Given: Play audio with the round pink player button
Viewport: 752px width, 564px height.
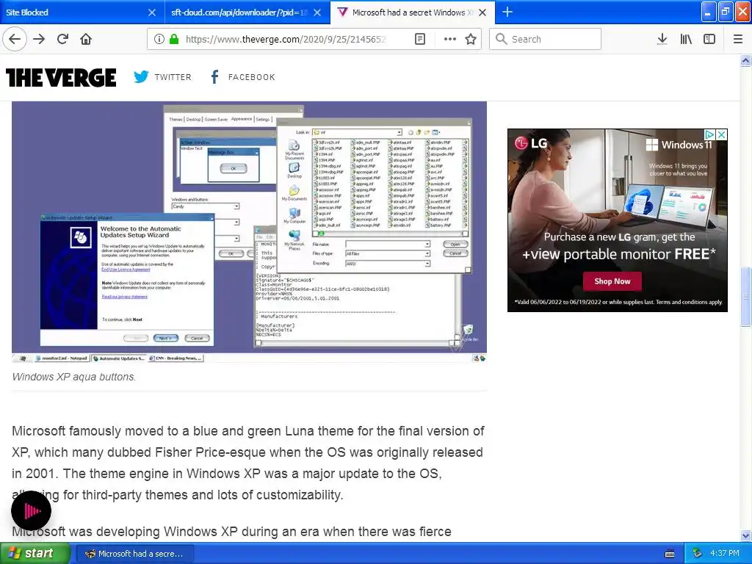Looking at the screenshot, I should click(x=31, y=511).
